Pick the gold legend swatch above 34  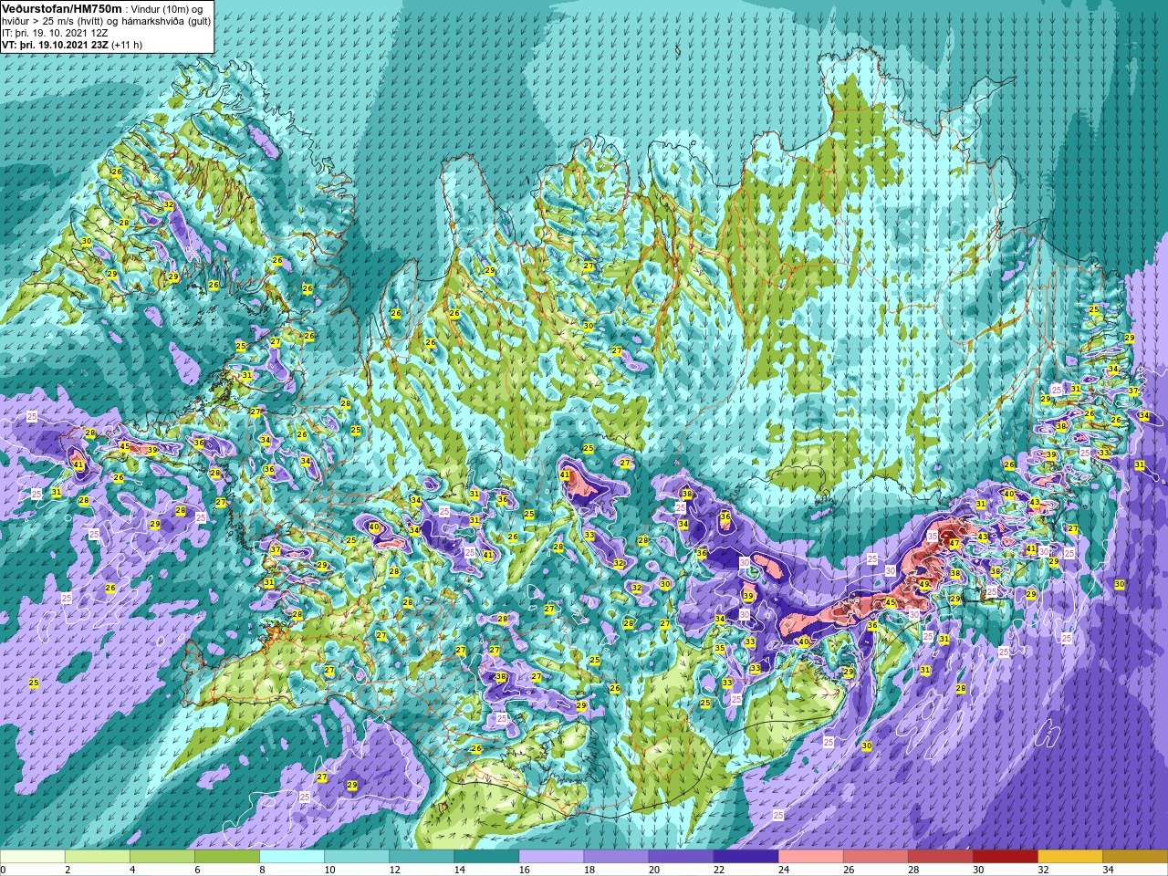[x=1134, y=857]
